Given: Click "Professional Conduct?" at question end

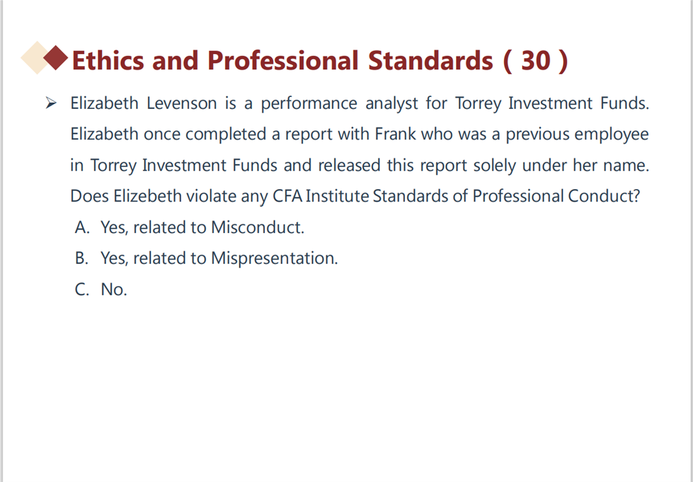Looking at the screenshot, I should [x=556, y=196].
